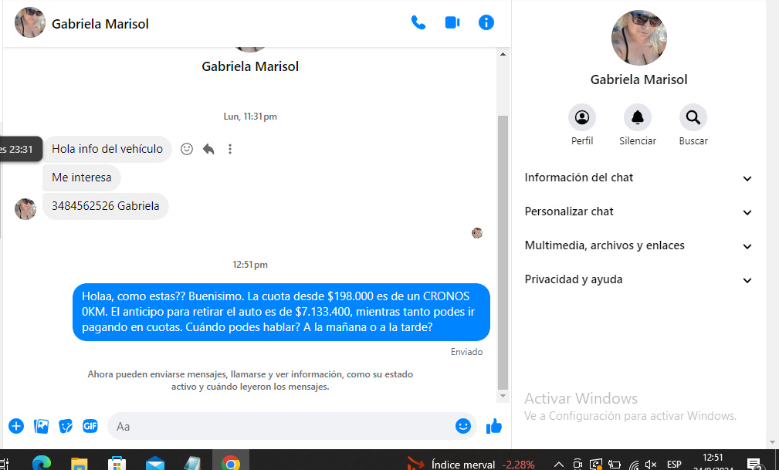Toggle conversation info panel icon
779x470 pixels.
coord(486,23)
